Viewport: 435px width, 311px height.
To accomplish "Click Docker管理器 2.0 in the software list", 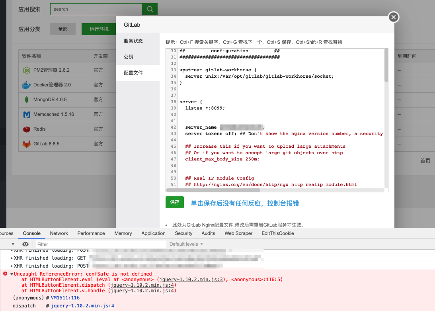I will tap(52, 85).
